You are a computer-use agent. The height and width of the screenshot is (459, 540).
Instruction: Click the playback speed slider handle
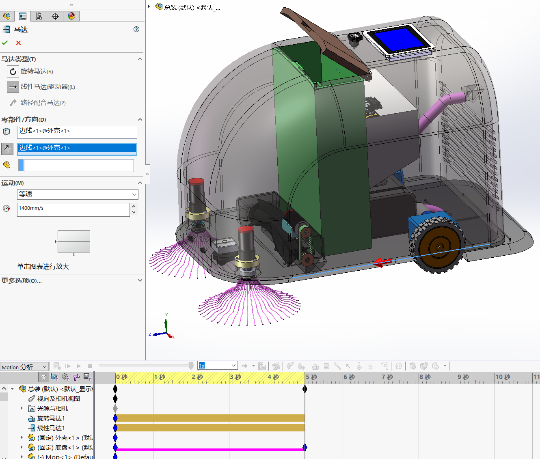point(191,366)
